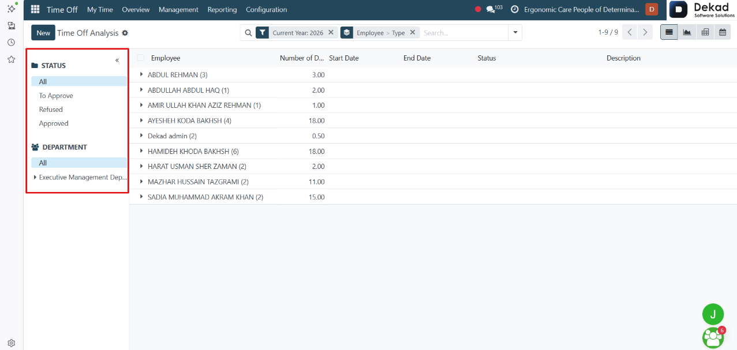Open the search options dropdown arrow
The width and height of the screenshot is (737, 350).
pyautogui.click(x=515, y=33)
